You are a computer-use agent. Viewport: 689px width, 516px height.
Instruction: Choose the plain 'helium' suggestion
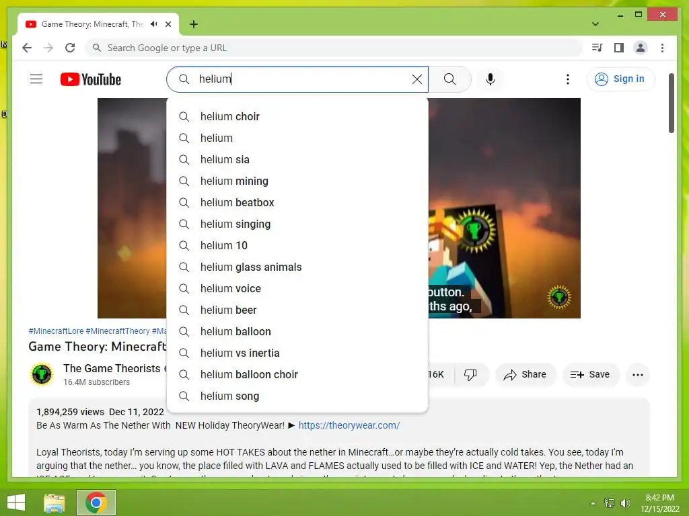(297, 138)
